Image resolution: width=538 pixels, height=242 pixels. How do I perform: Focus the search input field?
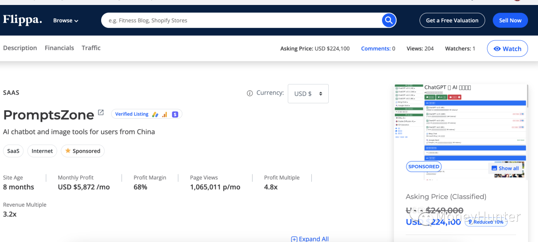pos(239,20)
